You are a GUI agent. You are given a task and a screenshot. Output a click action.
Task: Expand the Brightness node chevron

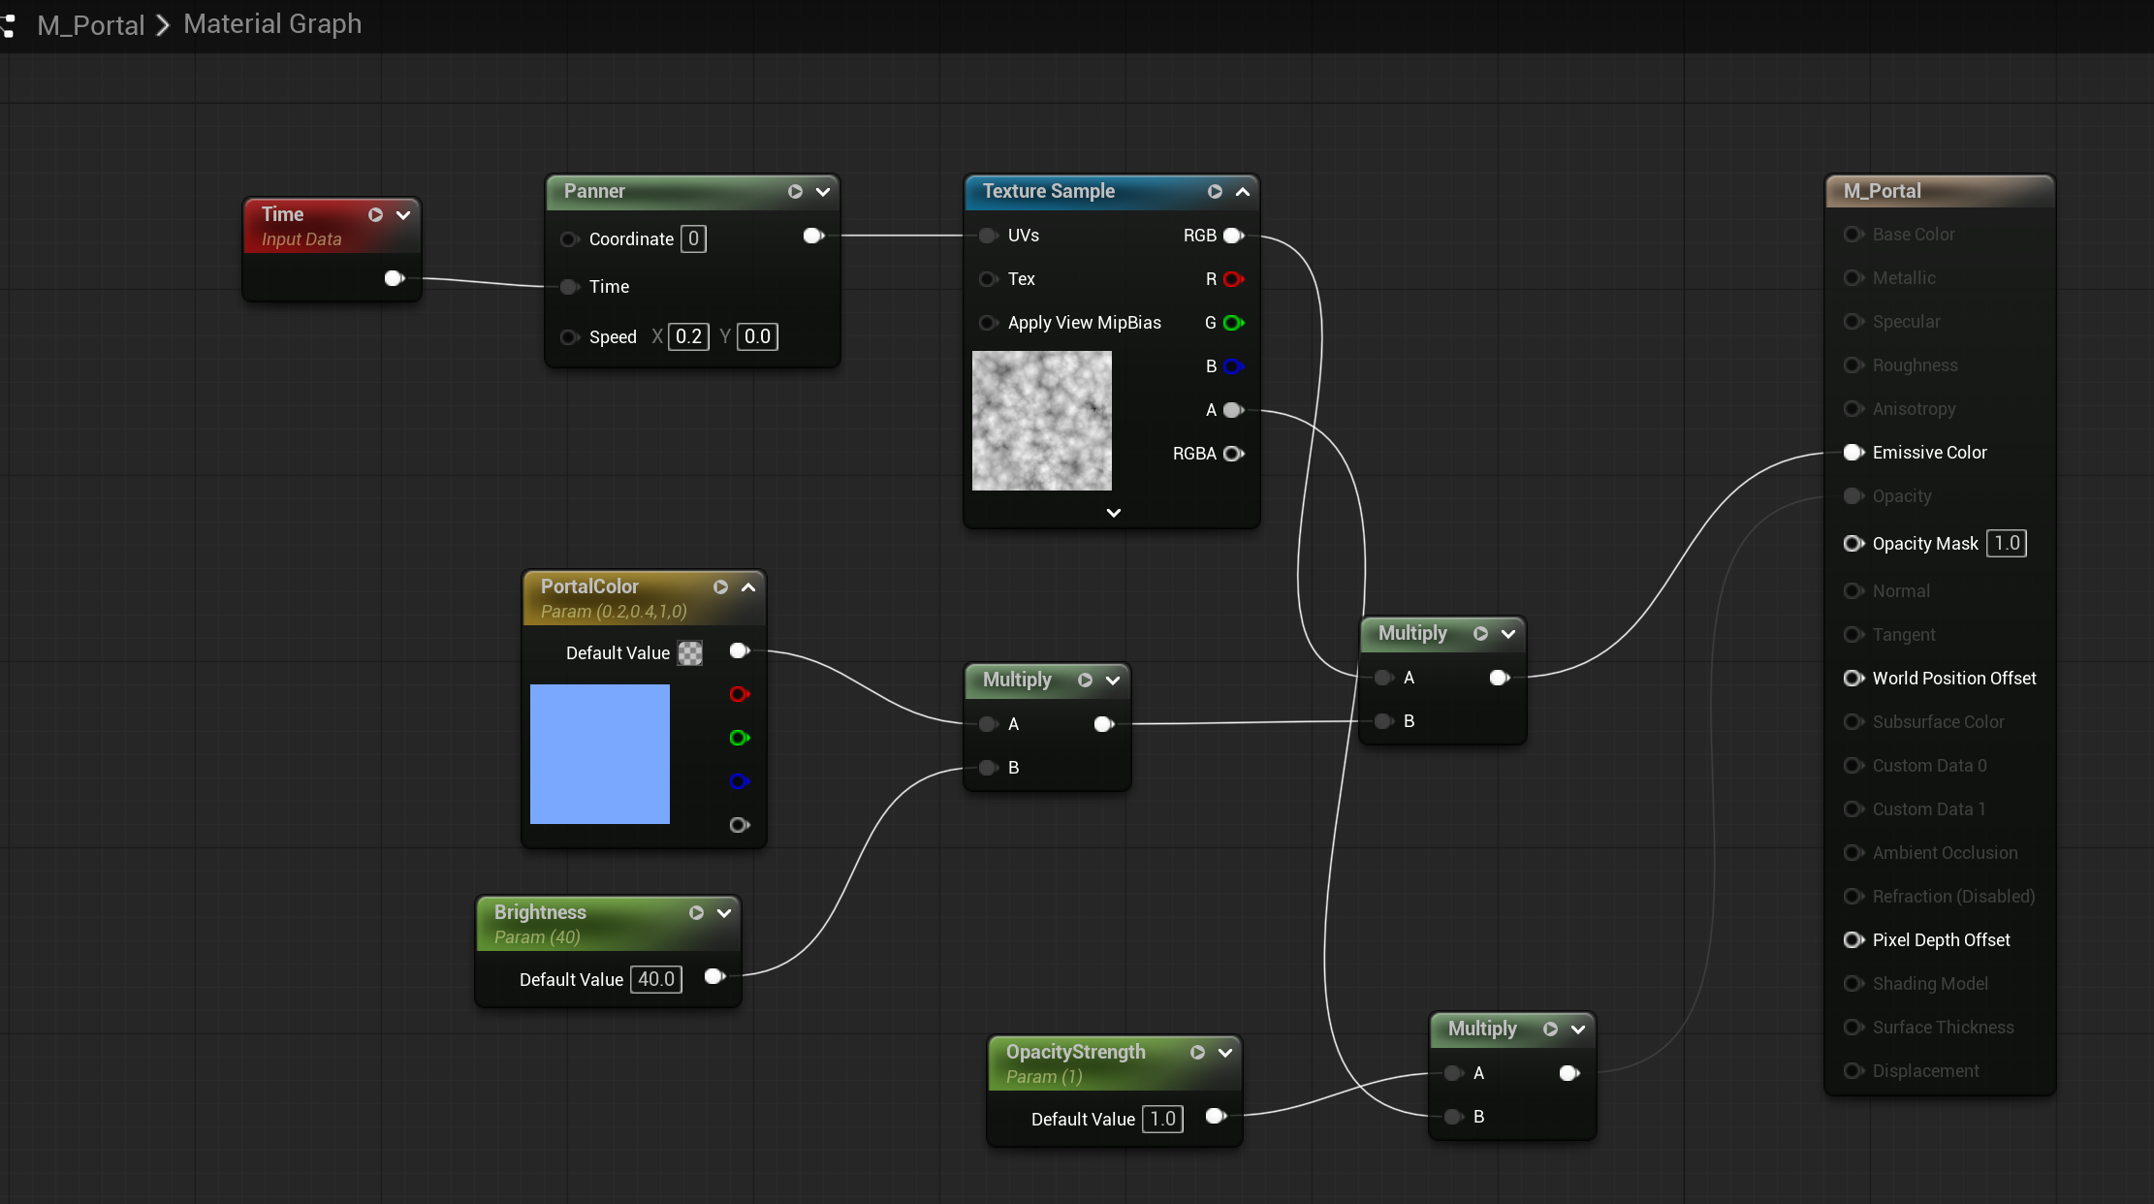click(x=724, y=913)
